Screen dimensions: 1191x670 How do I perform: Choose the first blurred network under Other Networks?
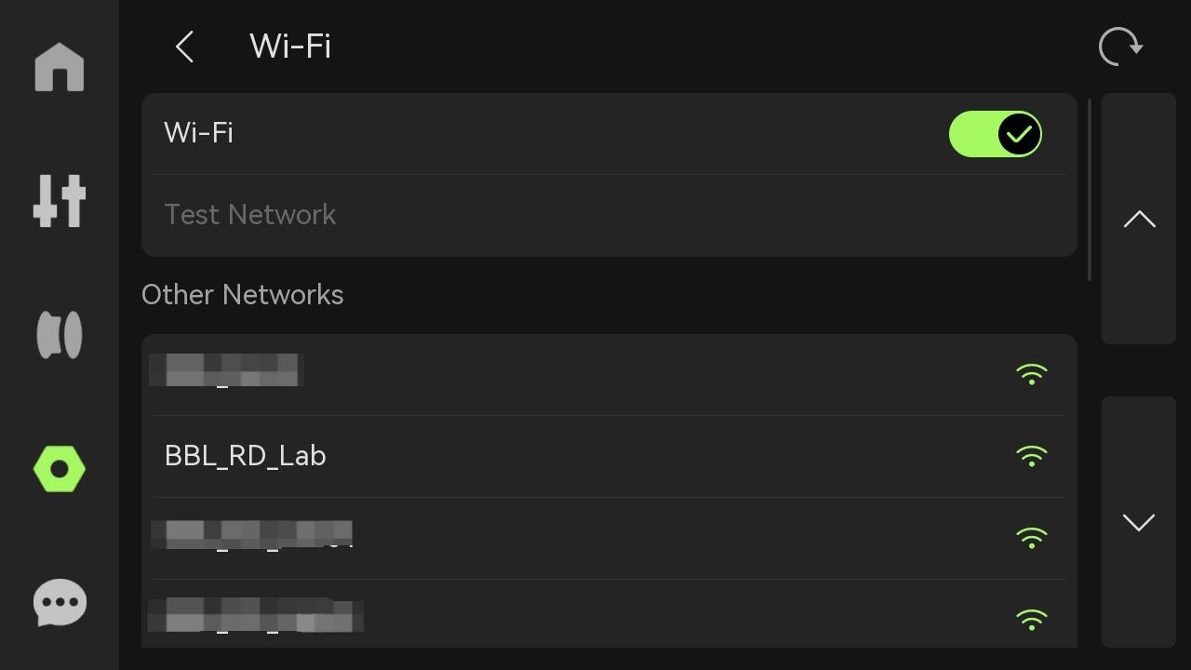point(609,374)
